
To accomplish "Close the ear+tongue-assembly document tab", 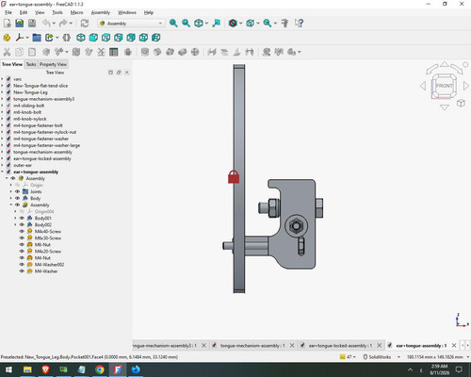I will pos(454,345).
